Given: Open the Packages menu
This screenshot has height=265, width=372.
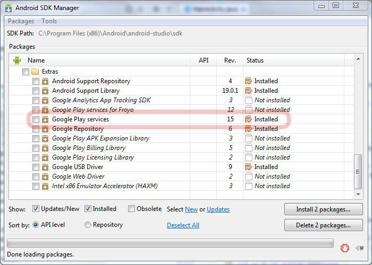Looking at the screenshot, I should 21,21.
